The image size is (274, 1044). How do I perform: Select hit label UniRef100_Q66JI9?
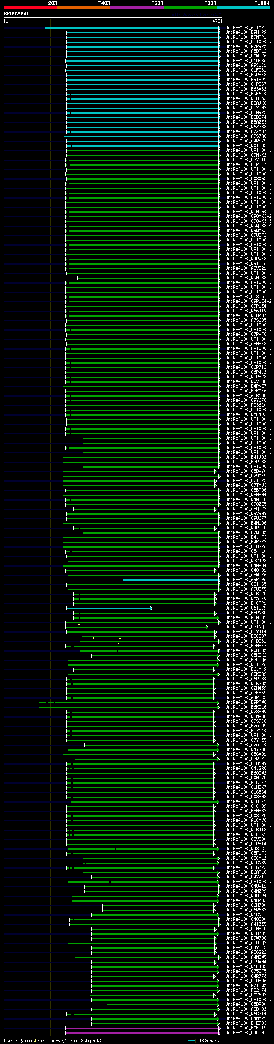tap(246, 311)
